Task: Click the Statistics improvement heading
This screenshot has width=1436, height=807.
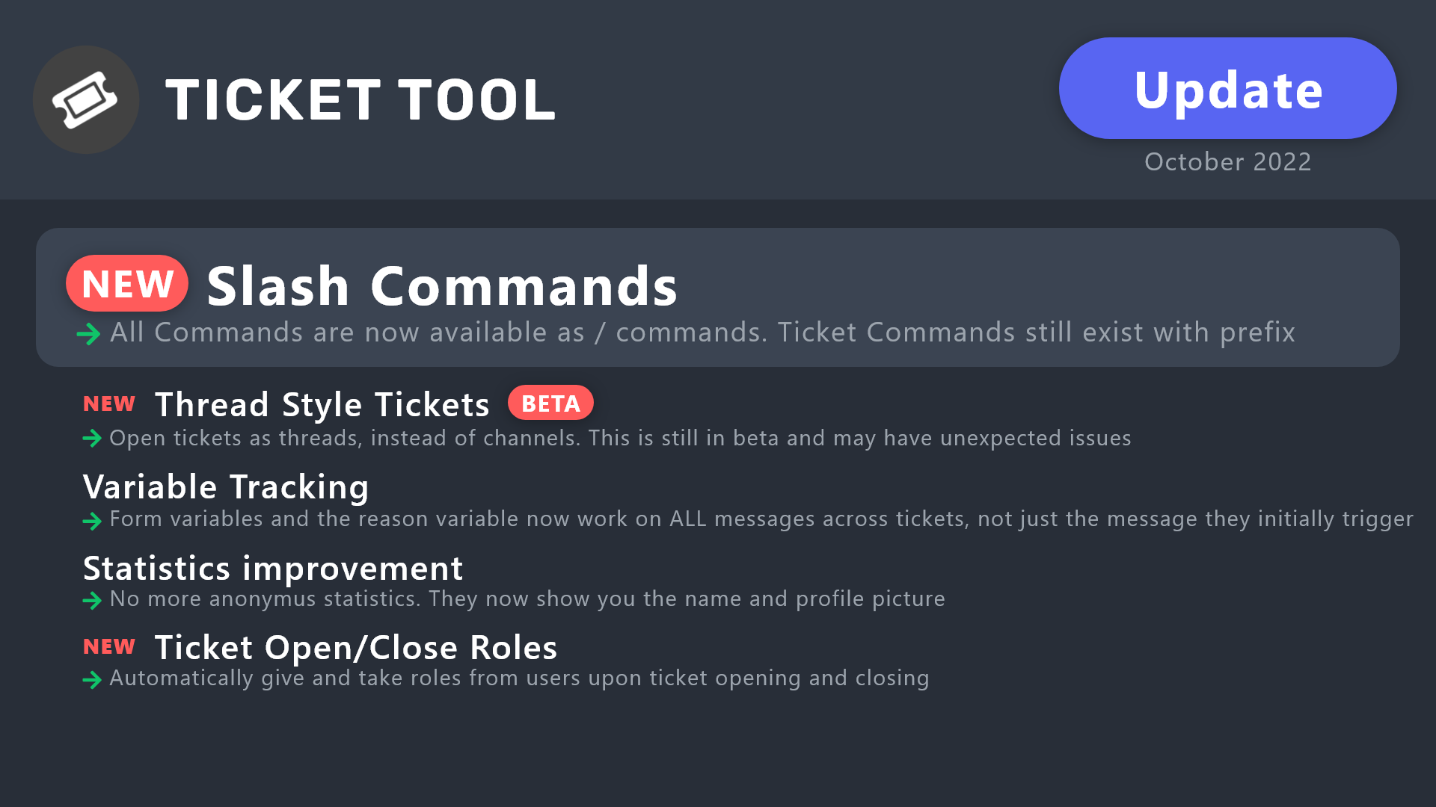Action: tap(273, 569)
